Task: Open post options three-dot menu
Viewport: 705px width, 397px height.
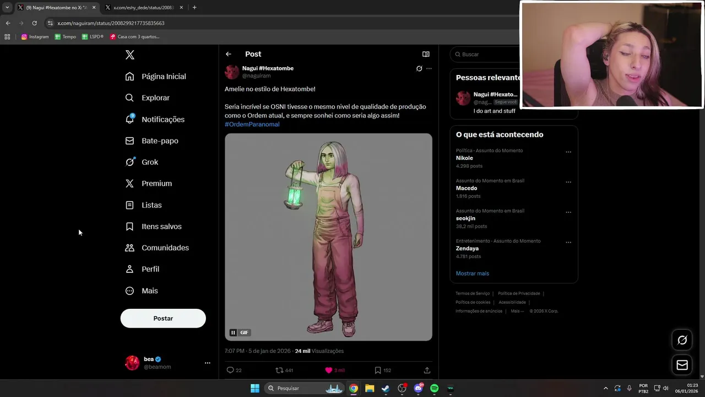Action: click(x=429, y=68)
